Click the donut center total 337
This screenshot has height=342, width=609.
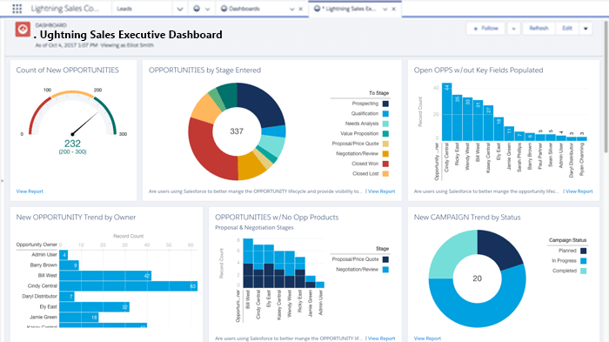coord(237,131)
